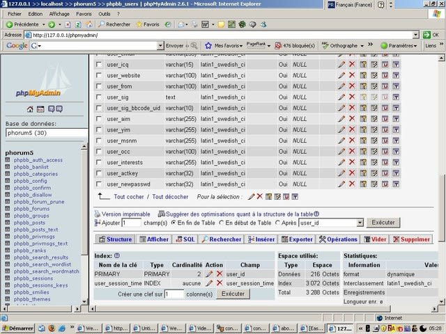Screen dimensions: 446x334
Task: Click Exécuter button next to Ajouter champ
Action: tap(383, 223)
